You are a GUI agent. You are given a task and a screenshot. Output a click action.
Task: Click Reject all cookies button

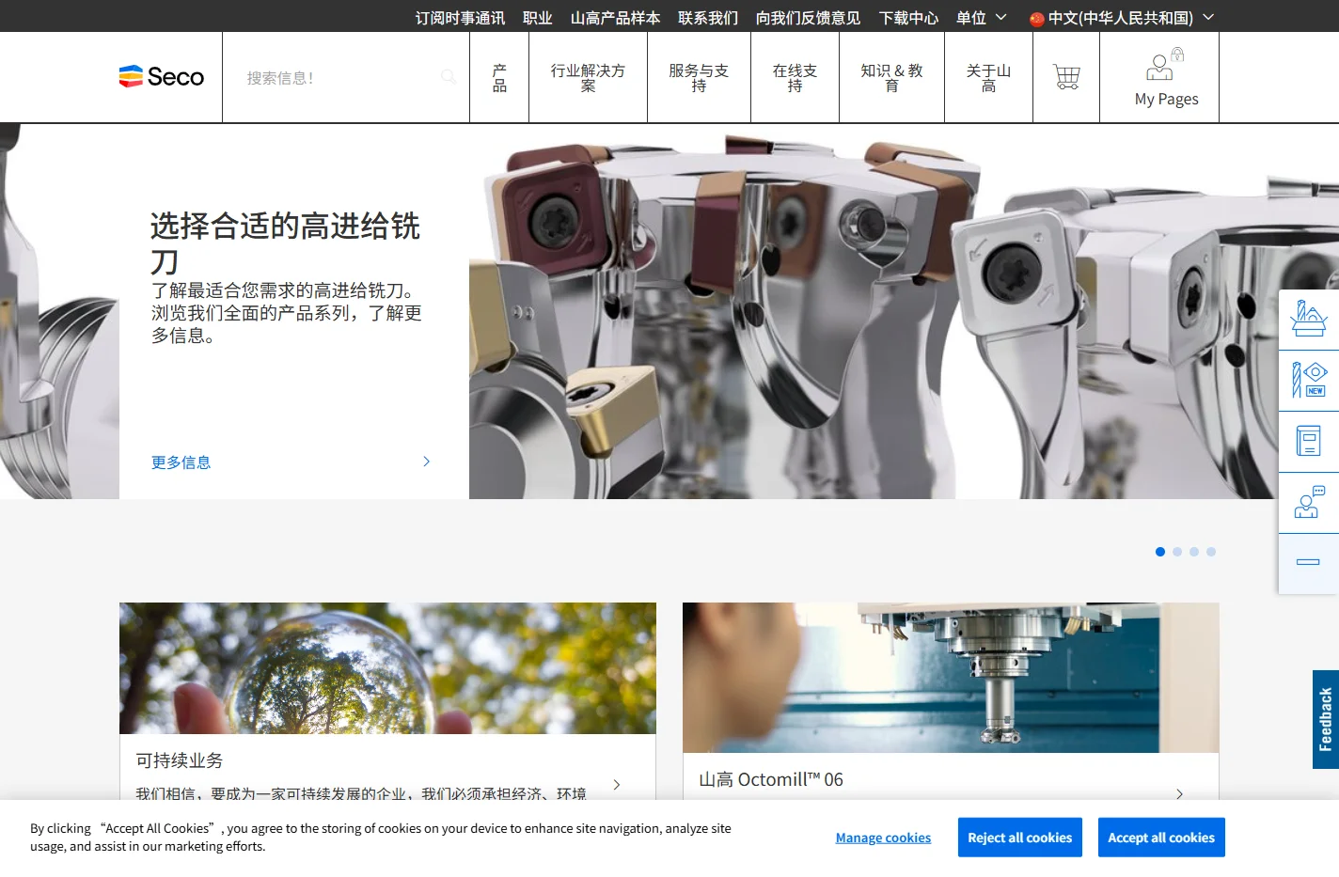click(1020, 838)
